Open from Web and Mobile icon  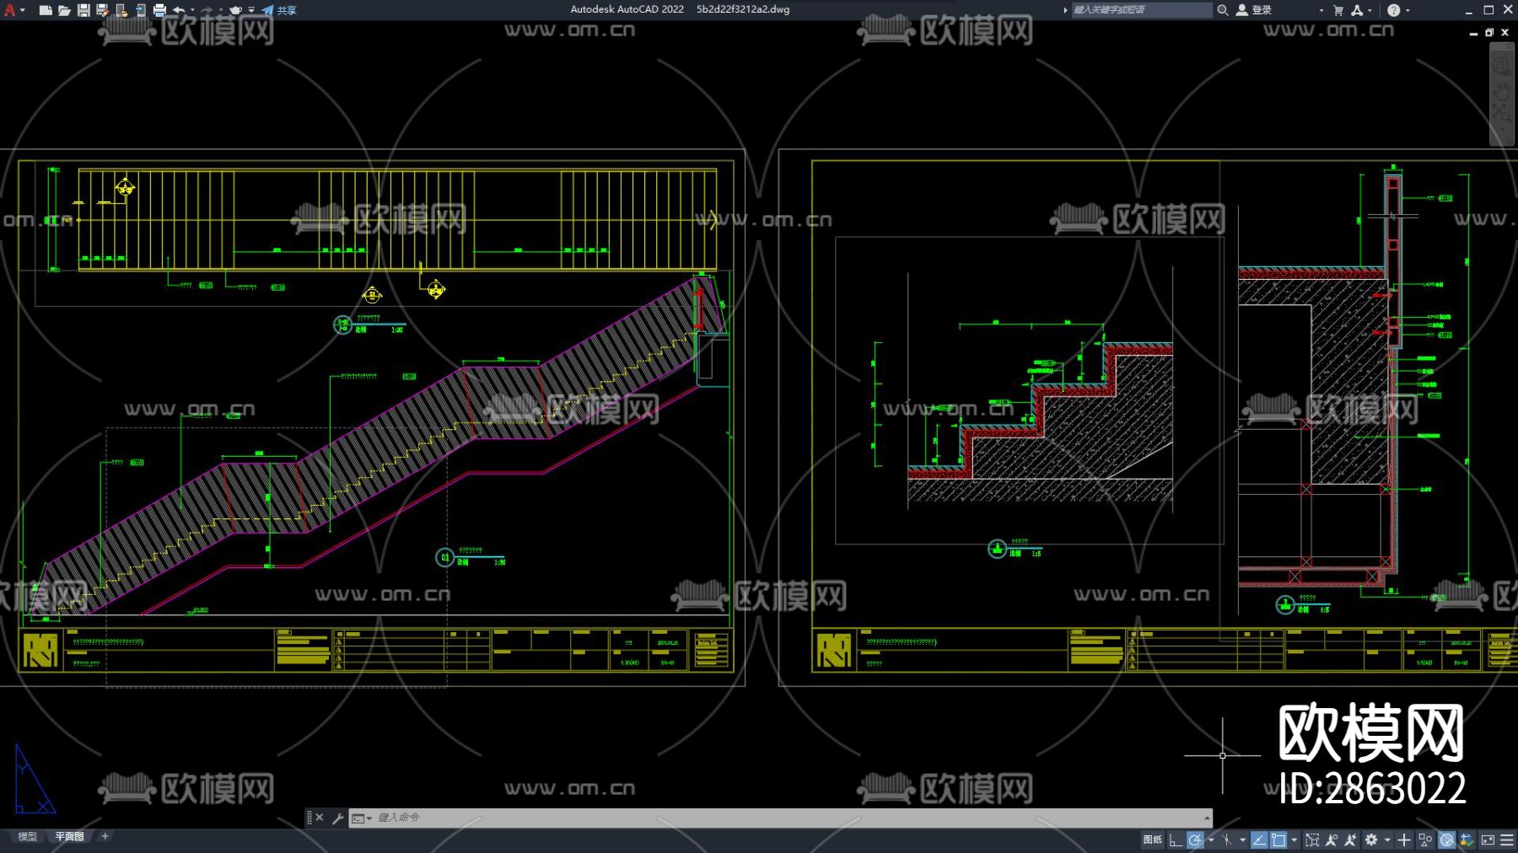[121, 10]
